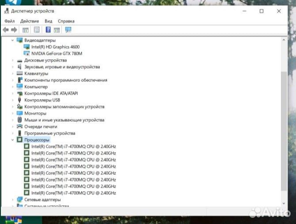Image resolution: width=296 pixels, height=224 pixels.
Task: Expand the Дисковые устройства category
Action: tap(13, 60)
